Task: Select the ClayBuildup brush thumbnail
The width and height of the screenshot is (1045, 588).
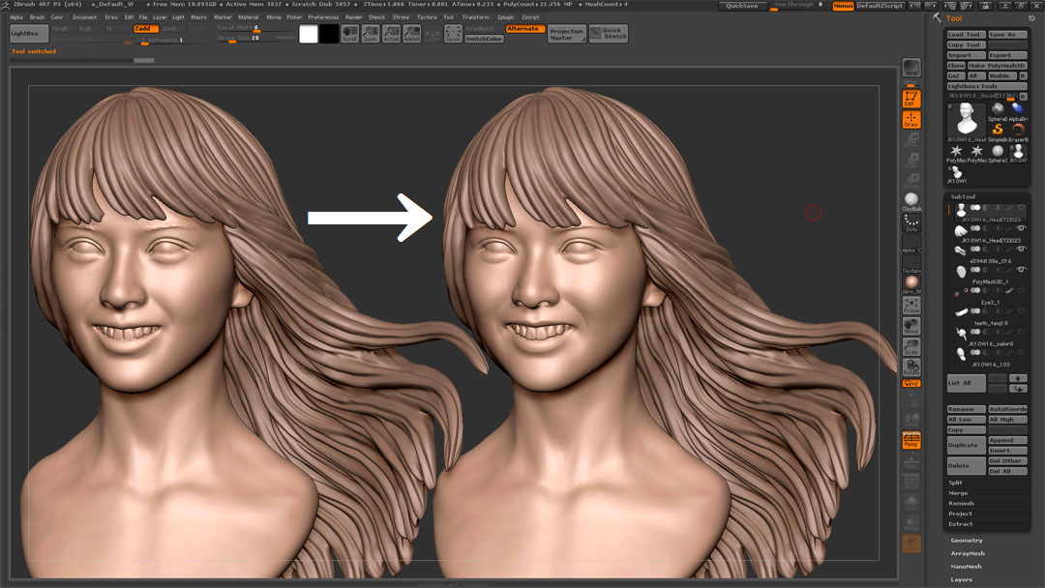Action: 911,201
